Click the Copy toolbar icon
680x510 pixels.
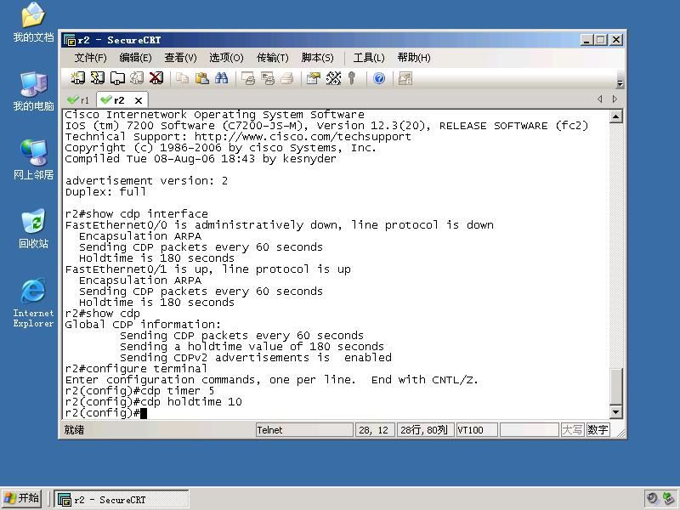click(182, 78)
